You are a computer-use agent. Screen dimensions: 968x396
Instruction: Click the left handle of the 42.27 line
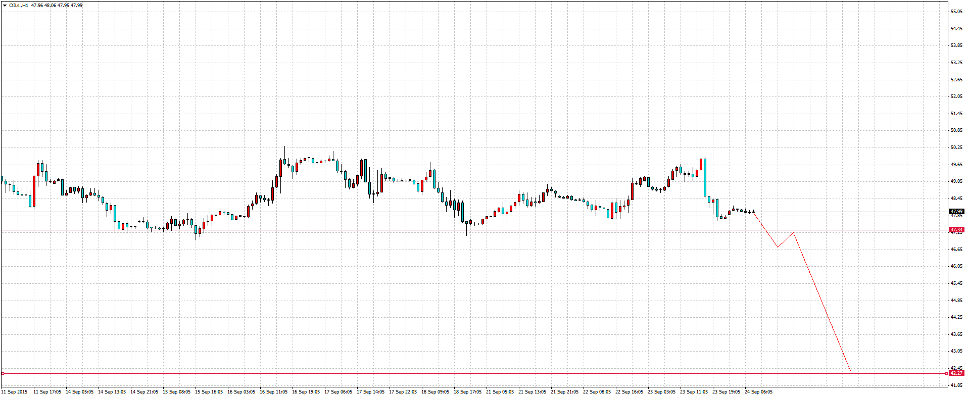(x=3, y=373)
